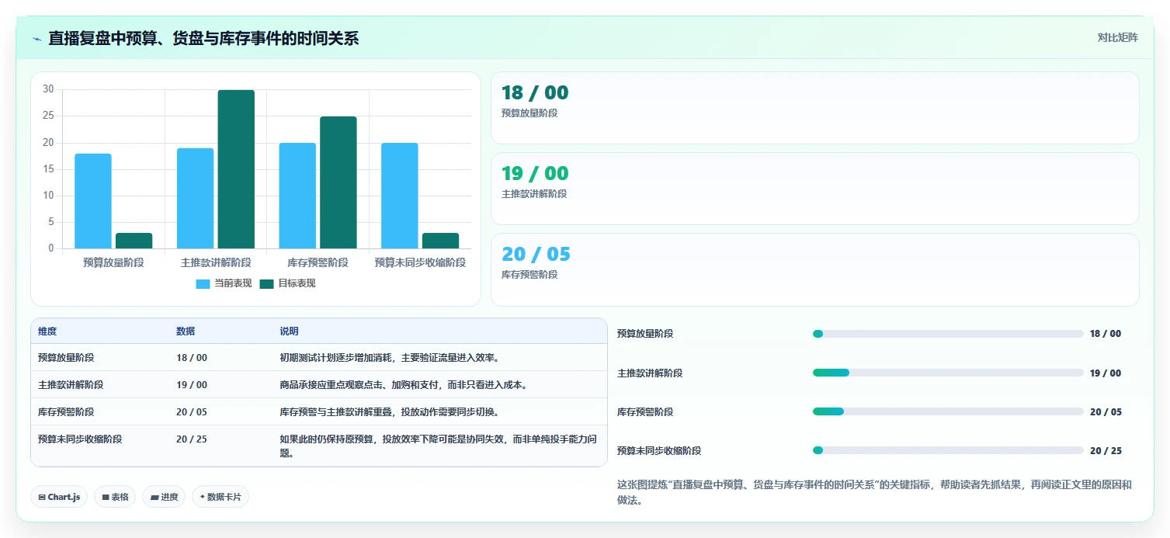Click the dark green bar for 预算未同步收缩阶段

pyautogui.click(x=441, y=241)
